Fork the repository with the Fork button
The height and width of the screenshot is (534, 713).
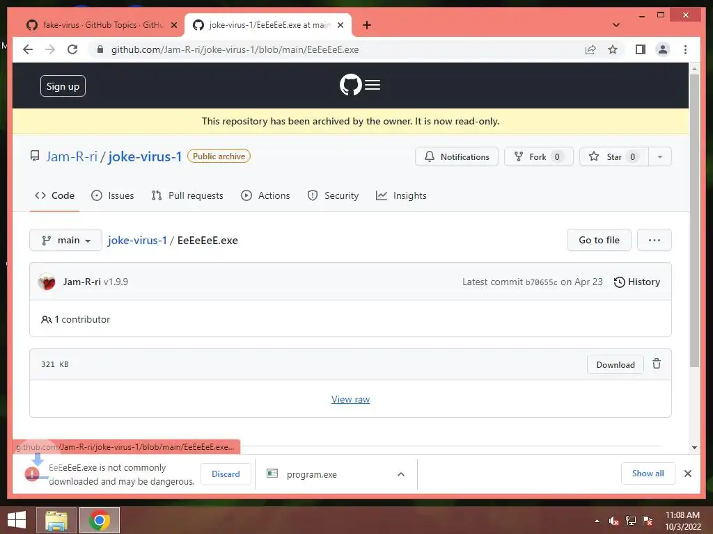click(x=538, y=156)
